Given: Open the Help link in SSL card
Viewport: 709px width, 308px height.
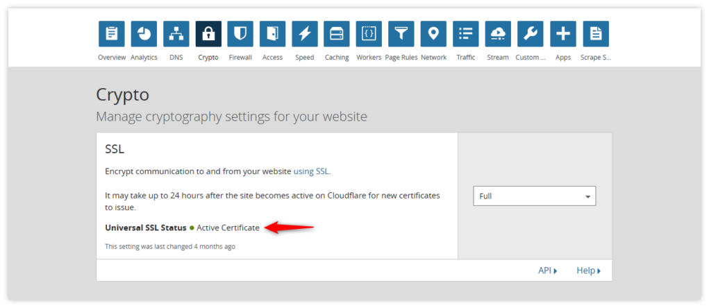Looking at the screenshot, I should tap(588, 271).
